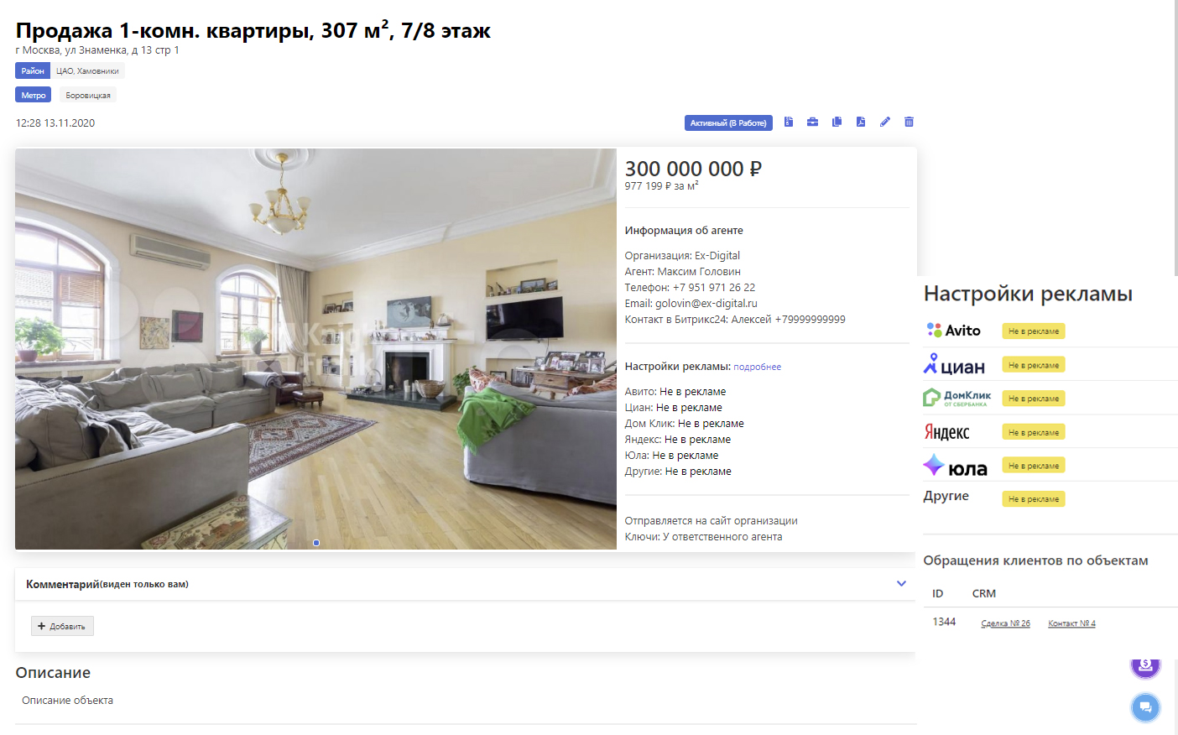Collapse the Комментарий section chevron
1178x735 pixels.
click(x=901, y=584)
